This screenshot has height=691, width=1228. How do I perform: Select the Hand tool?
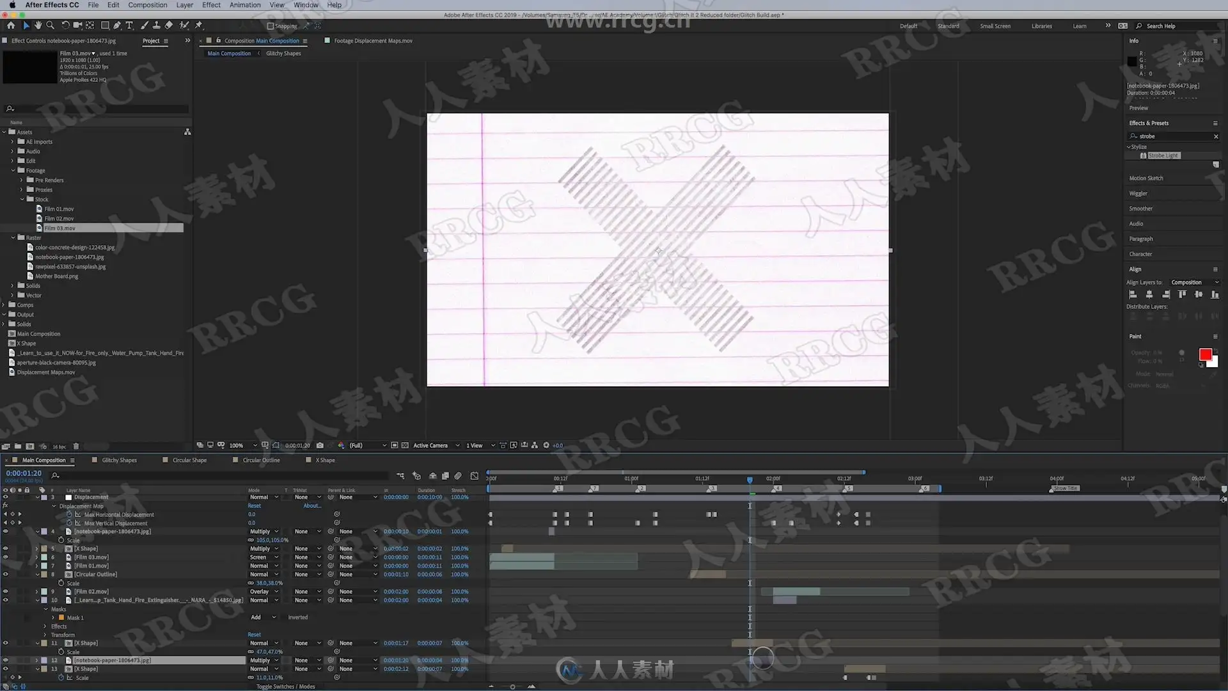(38, 26)
